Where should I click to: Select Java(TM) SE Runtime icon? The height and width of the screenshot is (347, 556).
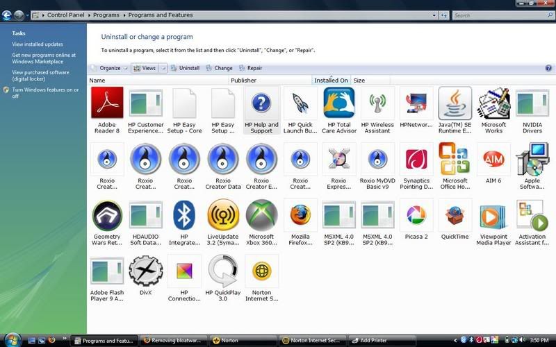coord(455,103)
